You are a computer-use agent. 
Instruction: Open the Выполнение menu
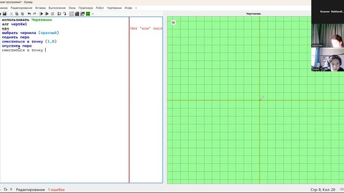(57, 8)
